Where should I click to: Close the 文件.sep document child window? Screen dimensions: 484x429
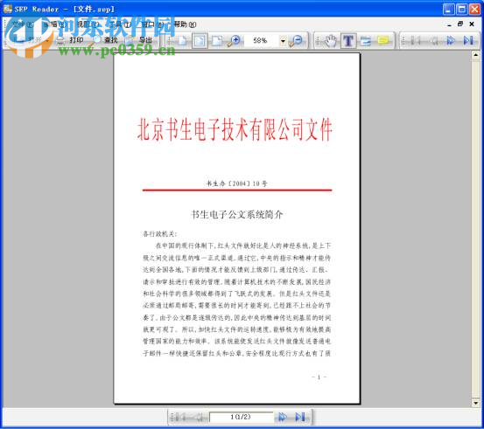pyautogui.click(x=472, y=24)
